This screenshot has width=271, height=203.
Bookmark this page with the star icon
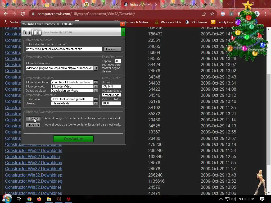tap(212, 14)
